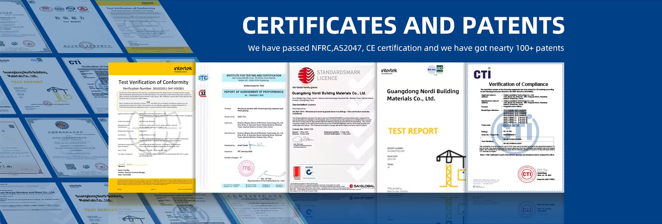Open the StandardsMark Licence certificate image
The width and height of the screenshot is (662, 224).
[x=333, y=127]
